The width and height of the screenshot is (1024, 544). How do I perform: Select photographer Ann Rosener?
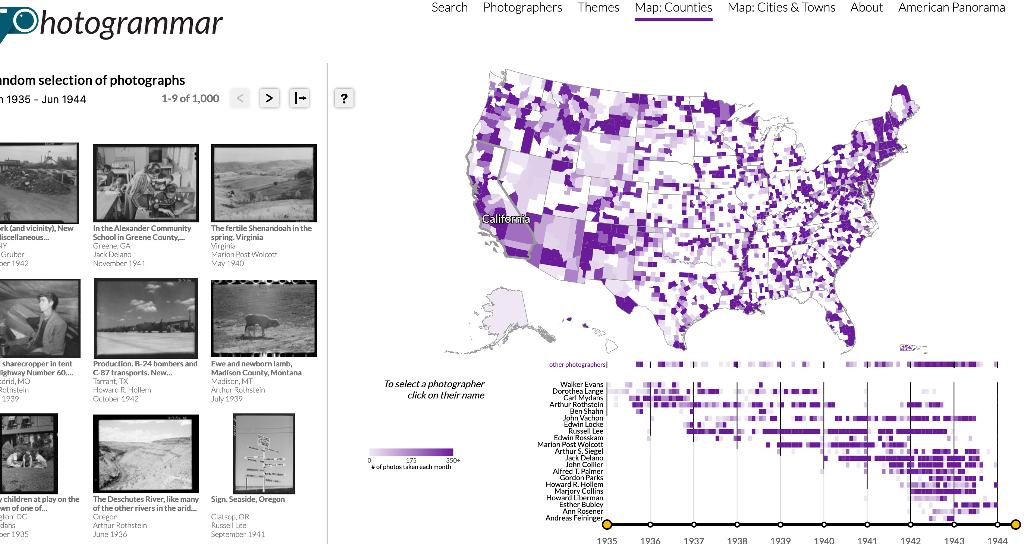582,512
